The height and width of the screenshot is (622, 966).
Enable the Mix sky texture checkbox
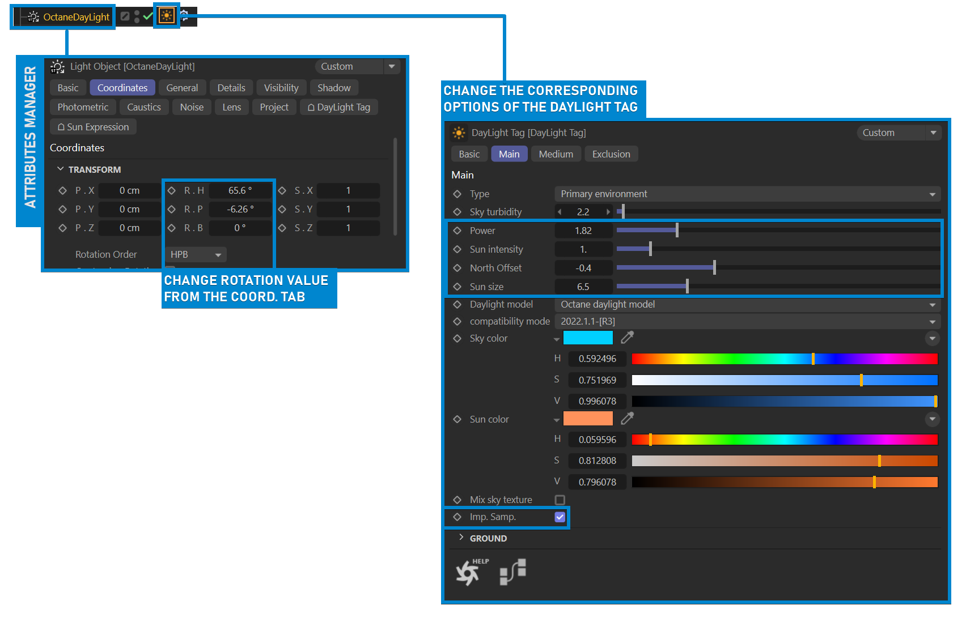[x=560, y=500]
